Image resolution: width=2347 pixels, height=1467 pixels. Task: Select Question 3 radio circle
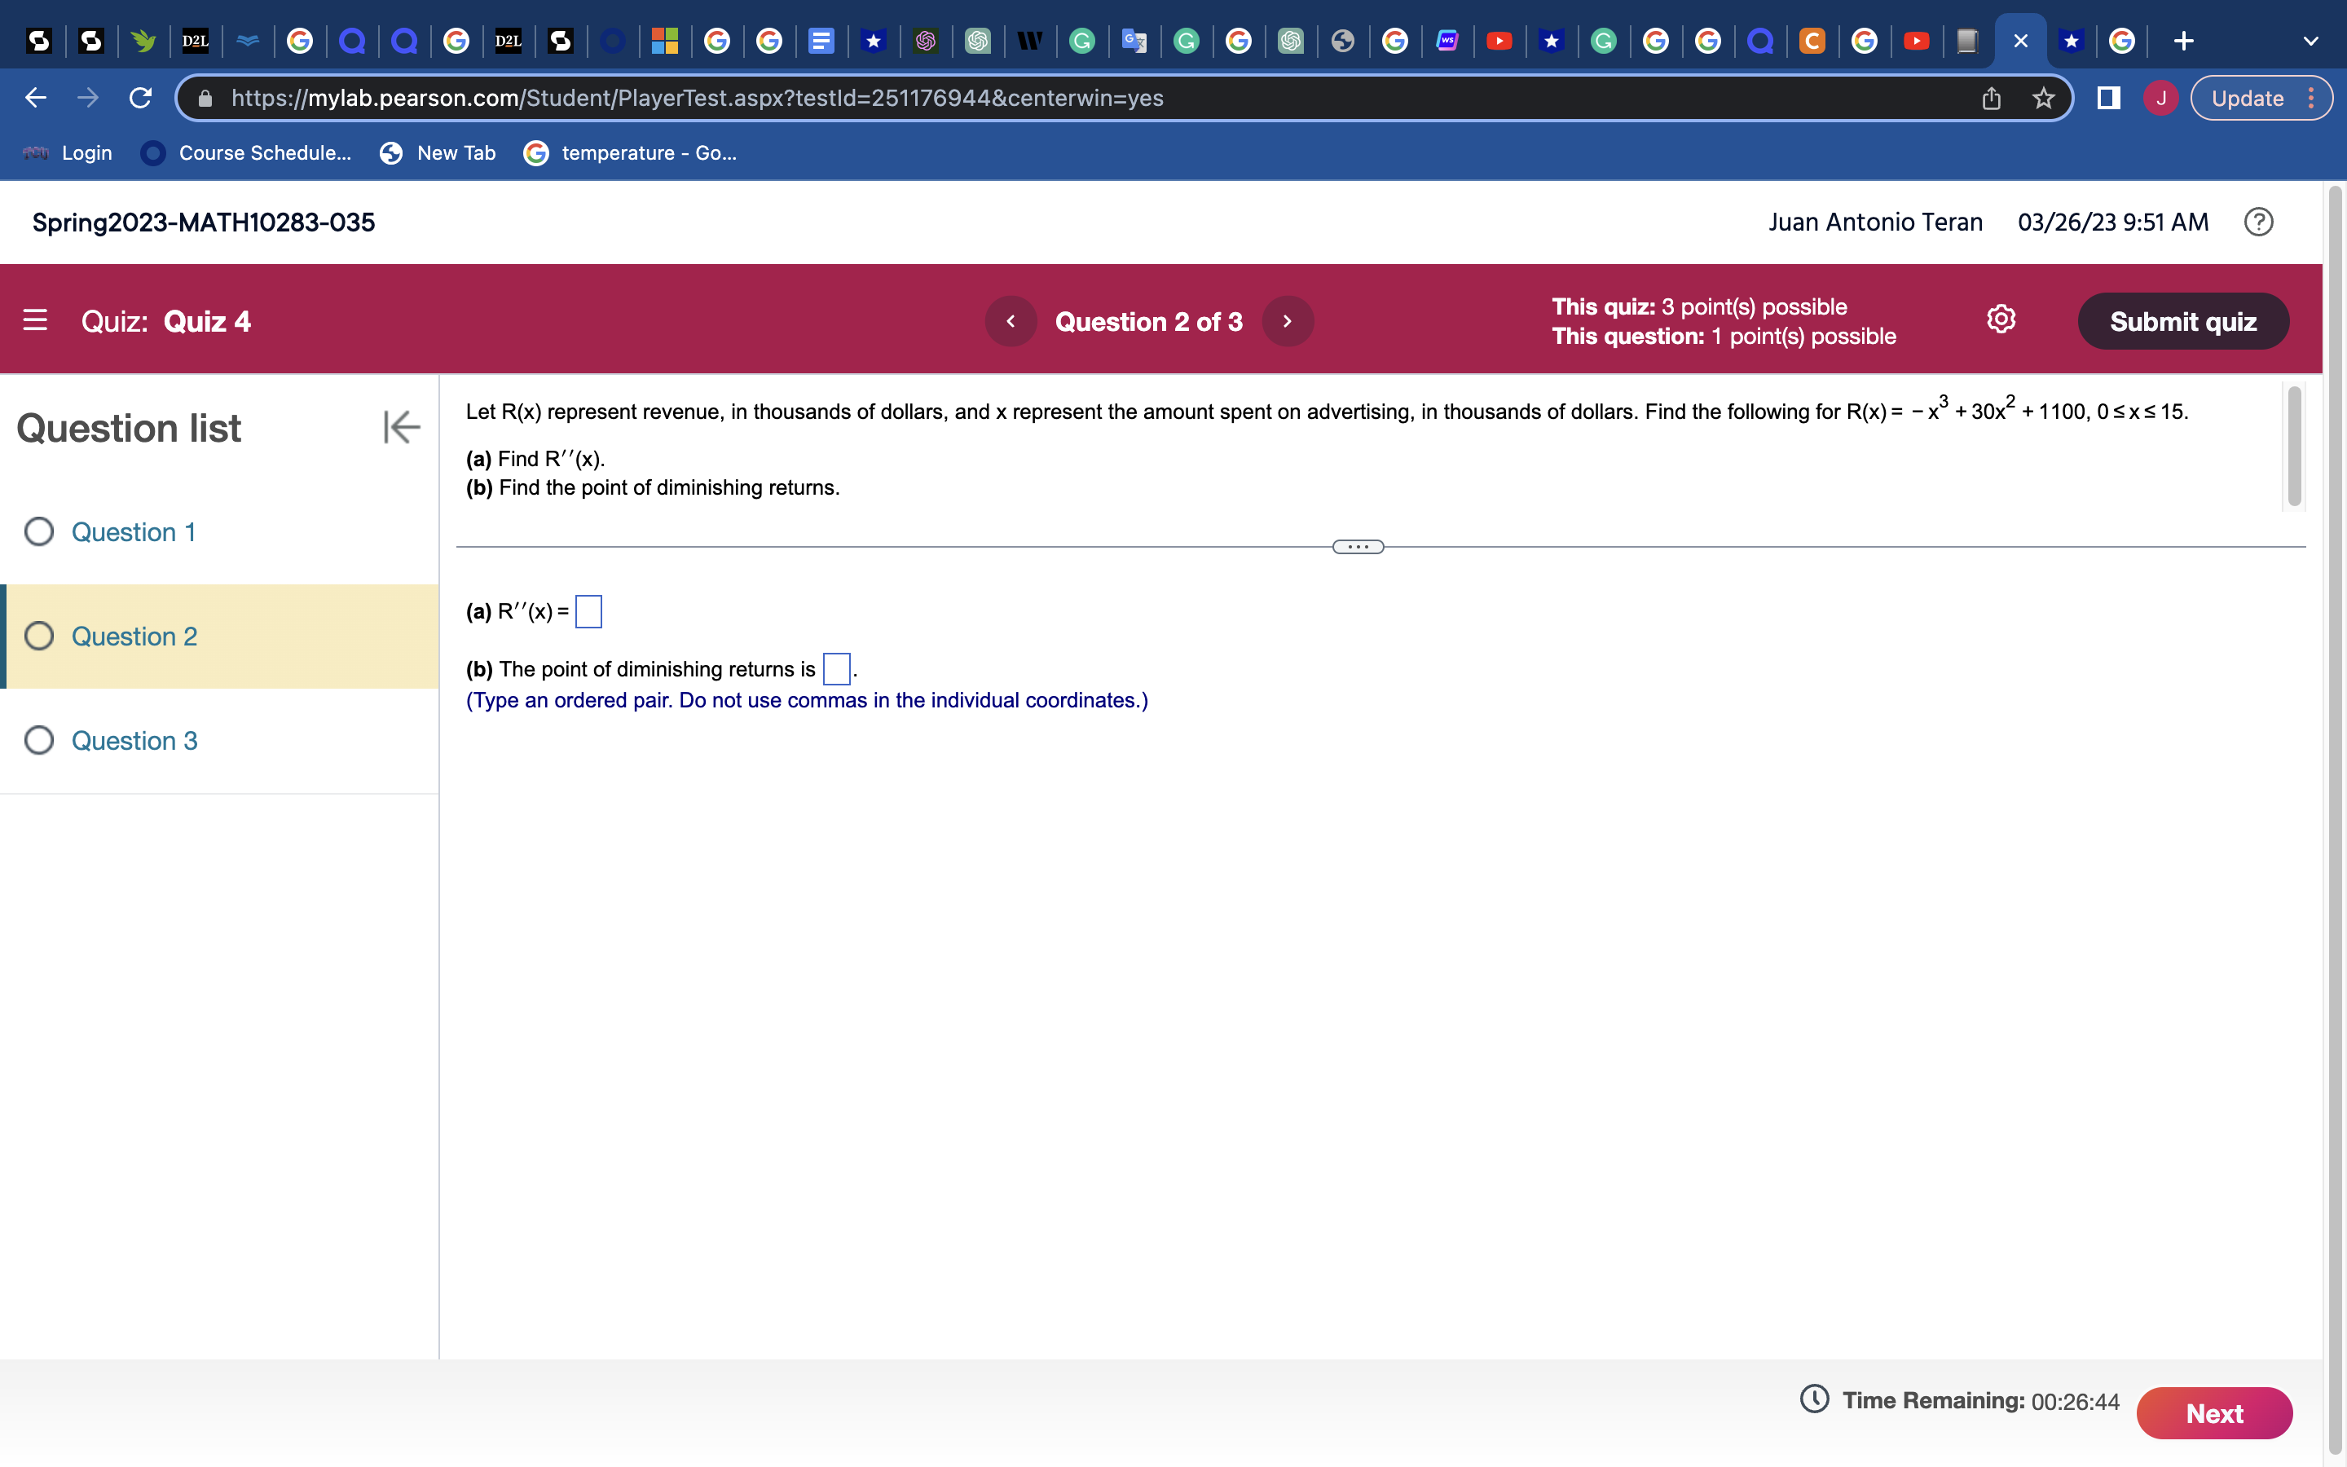coord(39,740)
